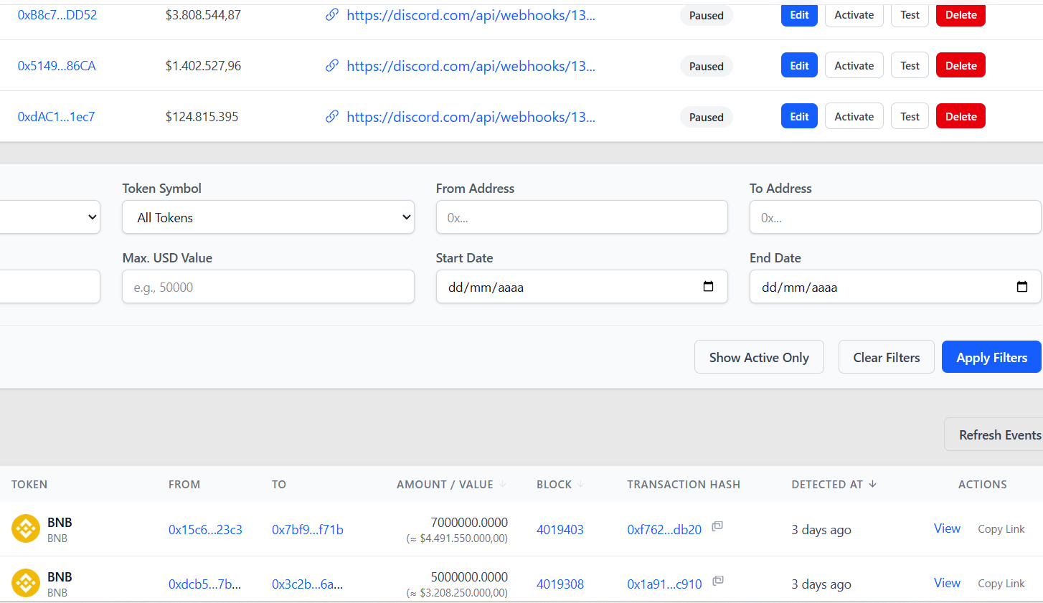Sort events using the Block column arrow
The image size is (1043, 603).
point(581,484)
